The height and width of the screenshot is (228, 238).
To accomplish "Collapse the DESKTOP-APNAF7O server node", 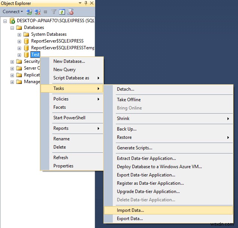I will click(x=5, y=21).
